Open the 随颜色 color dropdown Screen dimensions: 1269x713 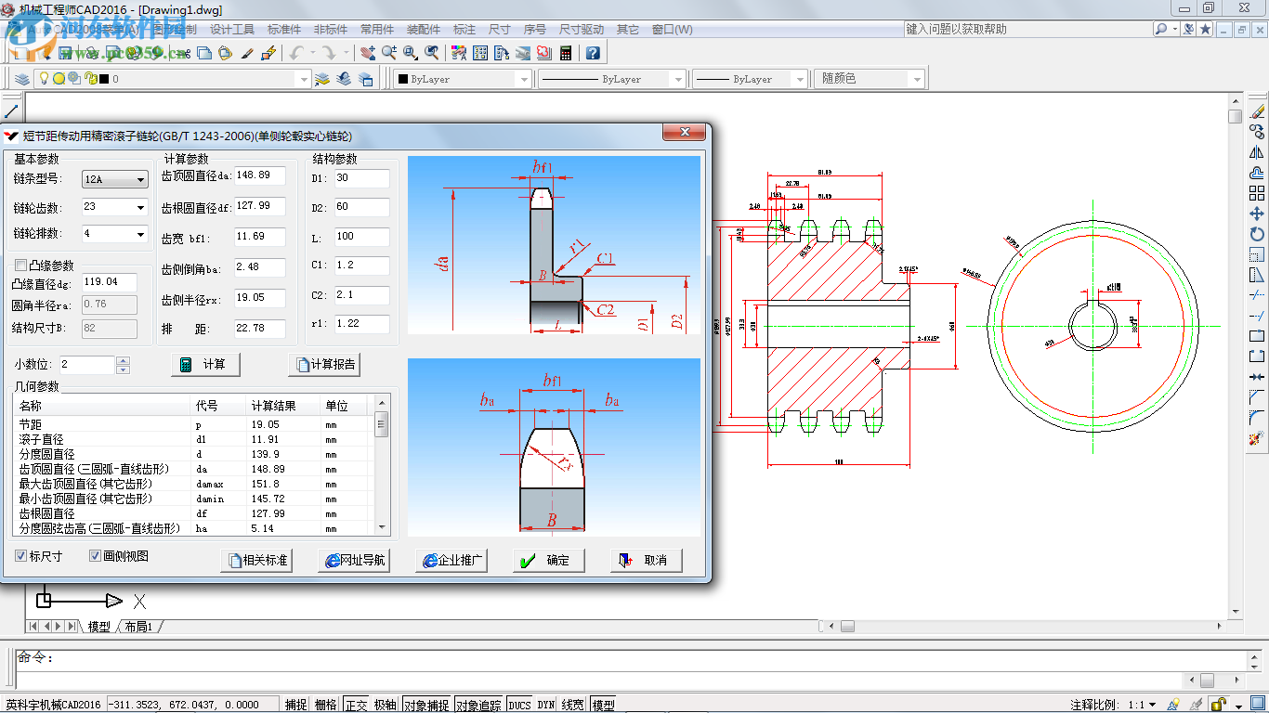click(x=870, y=80)
